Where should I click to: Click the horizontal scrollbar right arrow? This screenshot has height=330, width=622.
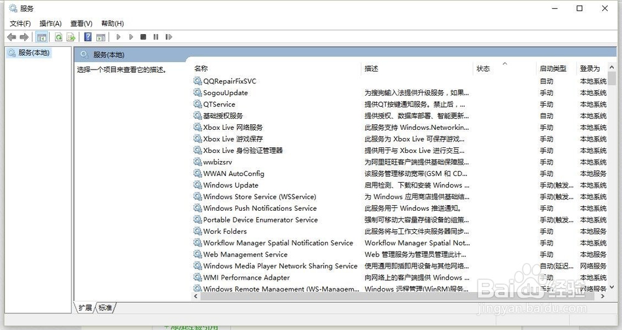(603, 296)
